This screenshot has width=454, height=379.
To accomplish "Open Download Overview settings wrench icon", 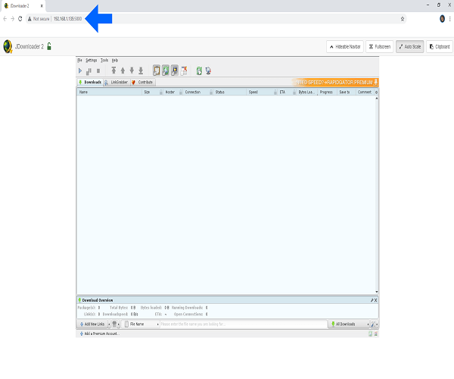I will [x=372, y=300].
